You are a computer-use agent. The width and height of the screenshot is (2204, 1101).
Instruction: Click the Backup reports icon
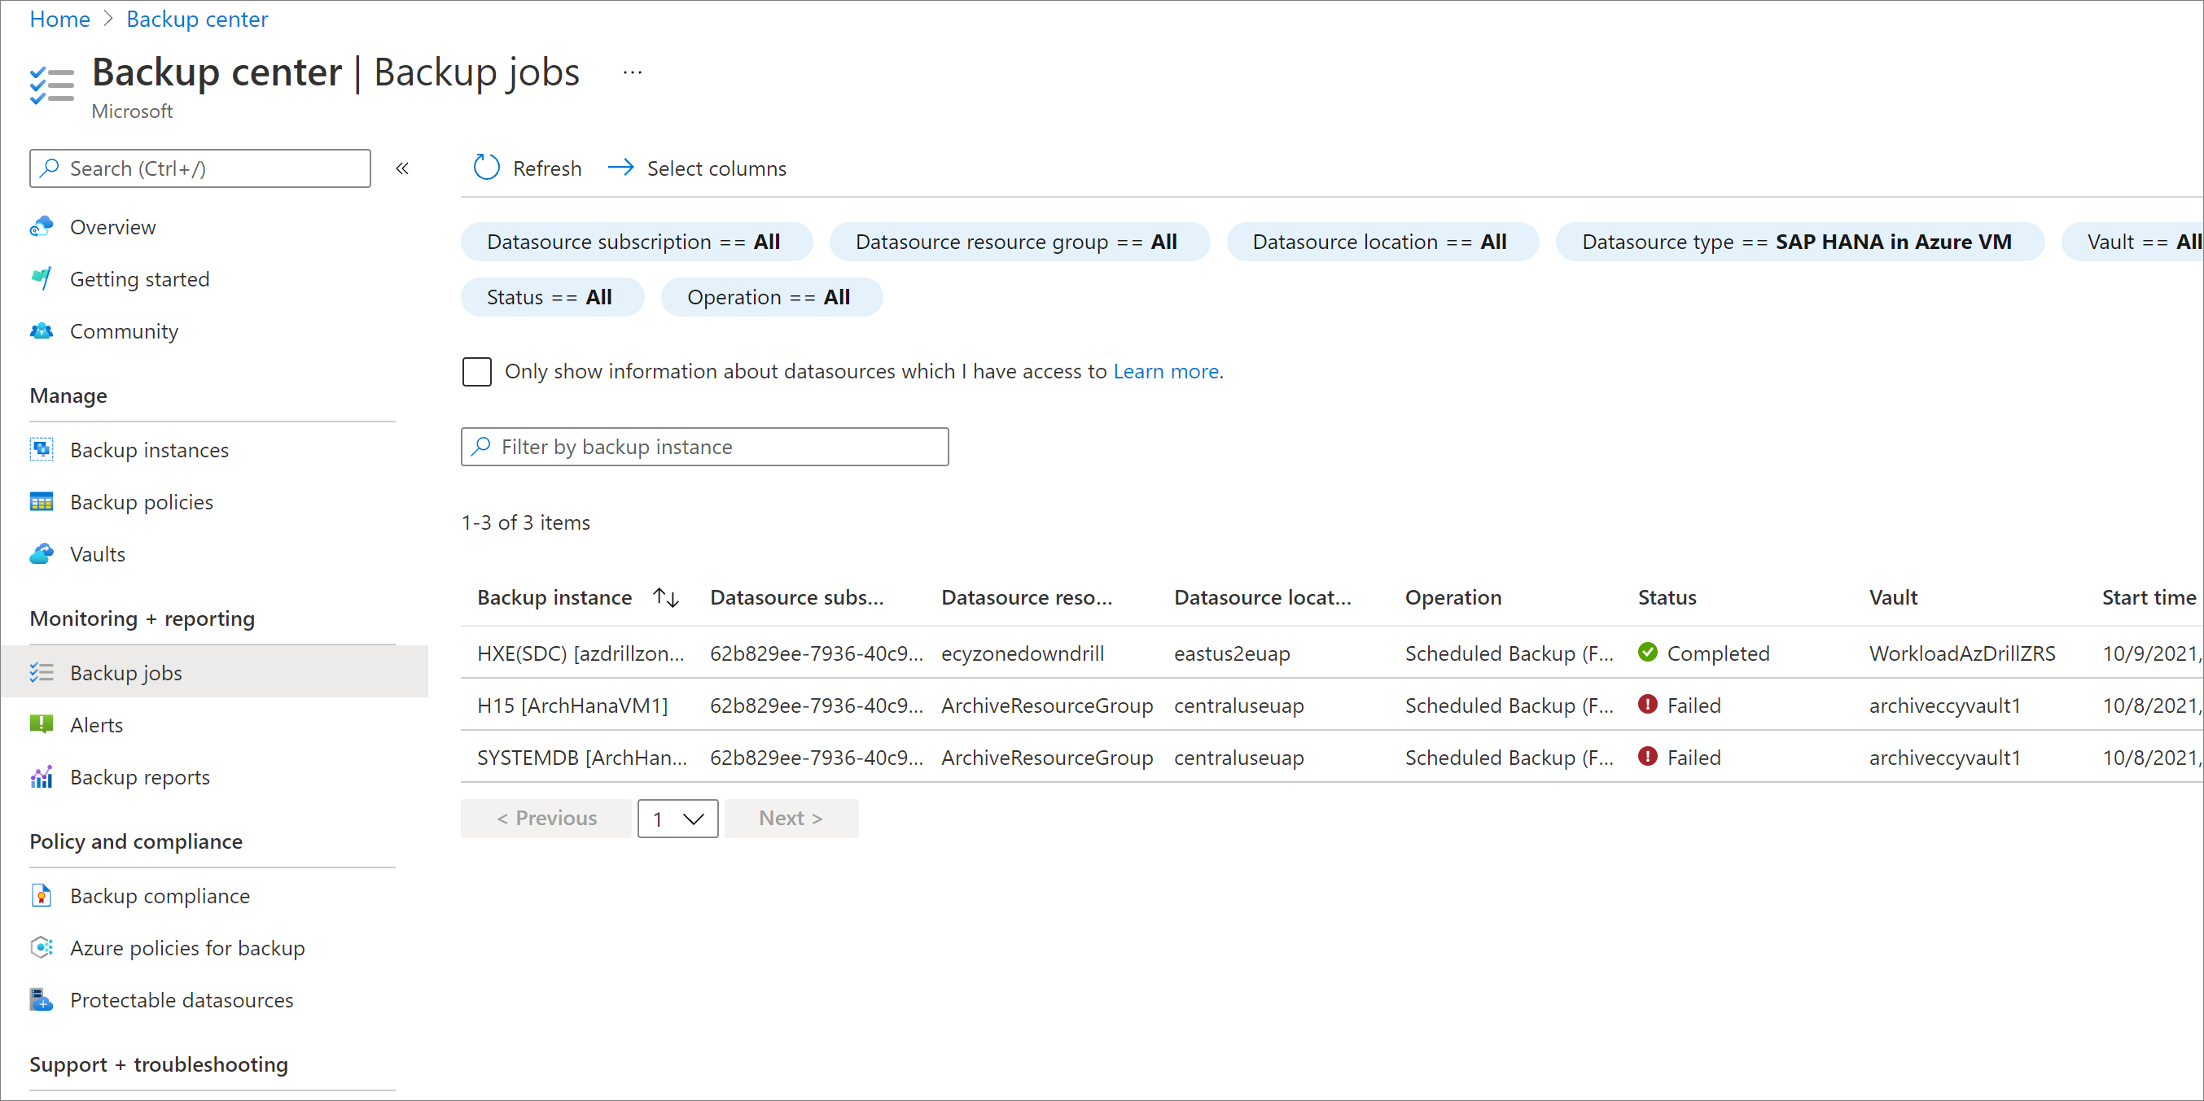(42, 776)
